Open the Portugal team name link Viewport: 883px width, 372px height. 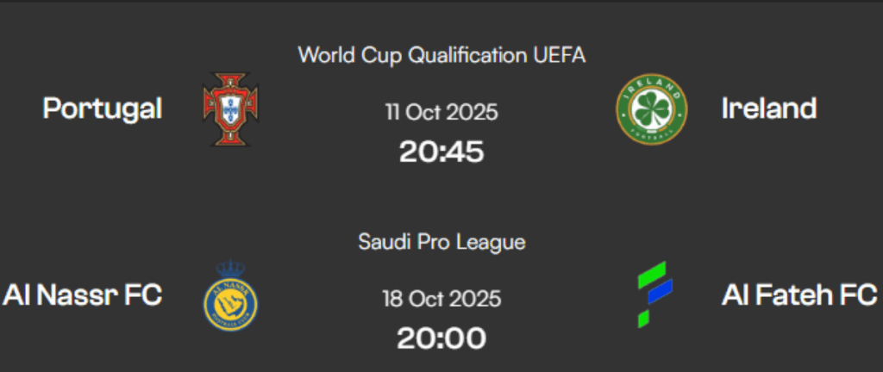(x=103, y=108)
